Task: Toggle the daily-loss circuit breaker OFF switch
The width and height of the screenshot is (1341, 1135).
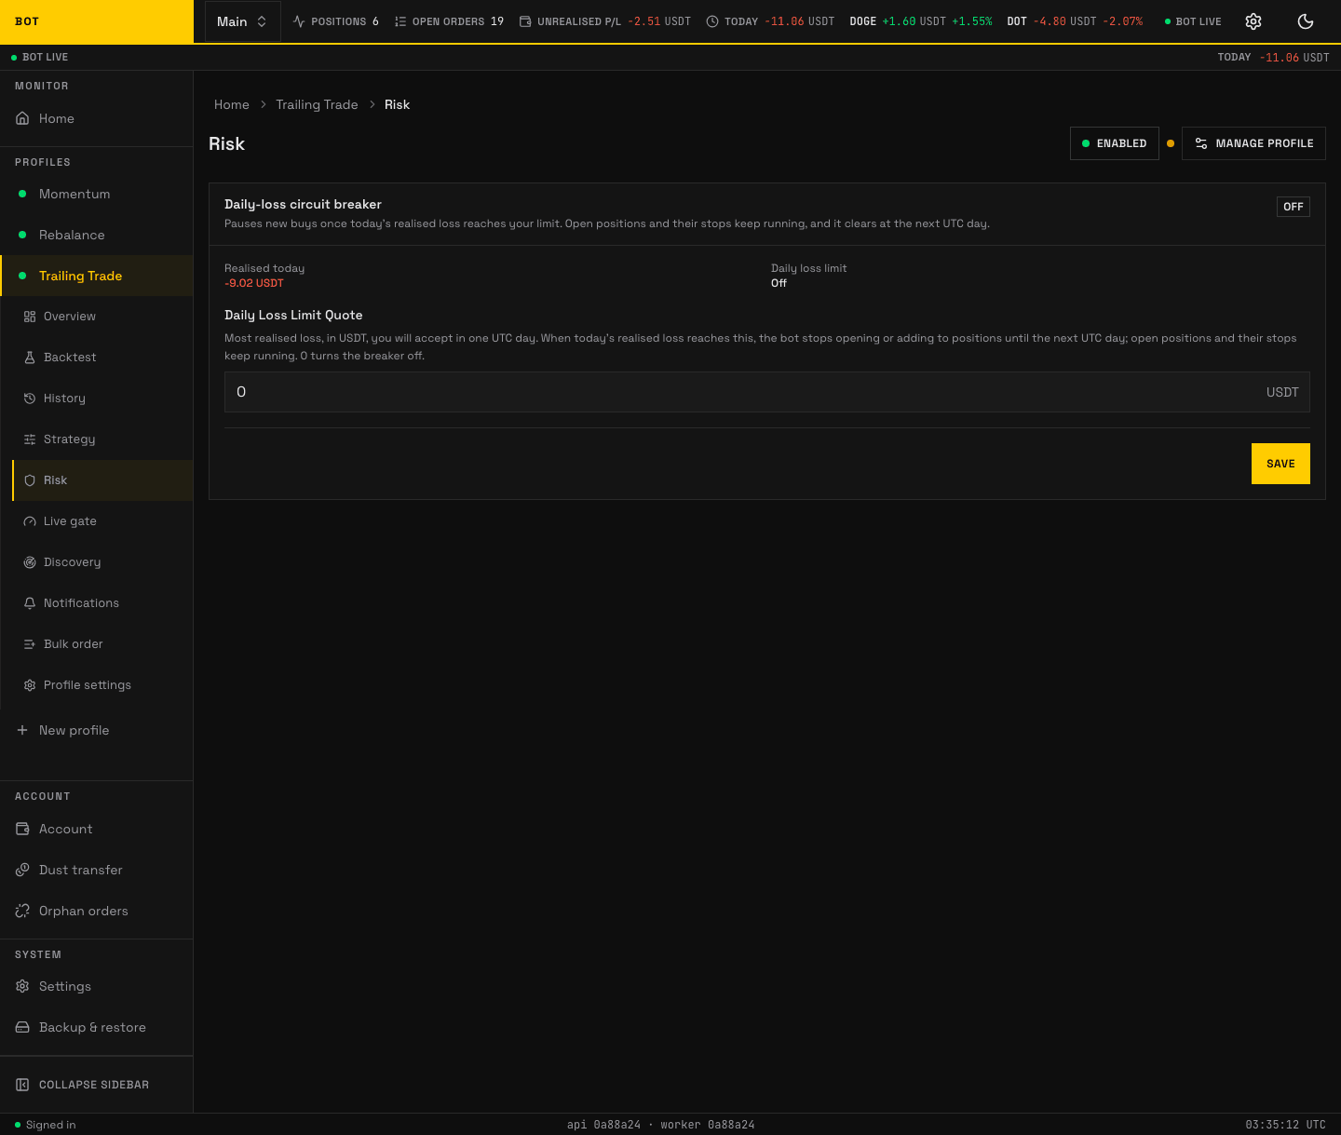Action: pos(1293,207)
